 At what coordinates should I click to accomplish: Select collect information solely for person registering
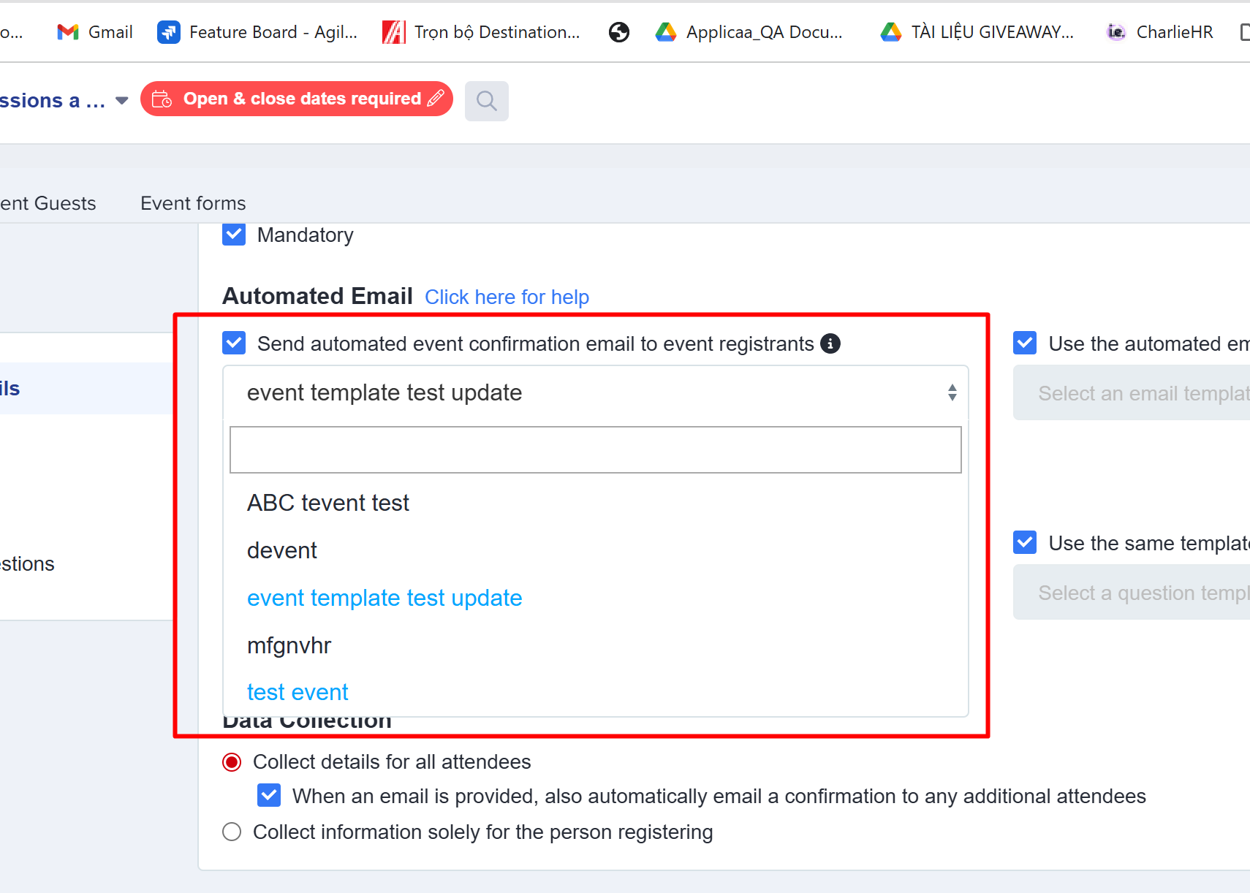point(231,831)
